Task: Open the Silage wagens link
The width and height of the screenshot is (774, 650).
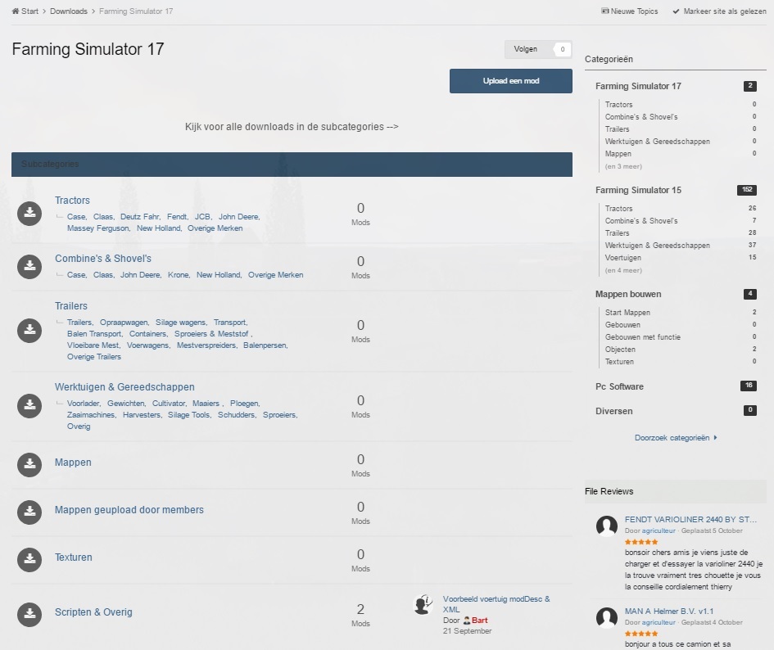Action: point(181,323)
